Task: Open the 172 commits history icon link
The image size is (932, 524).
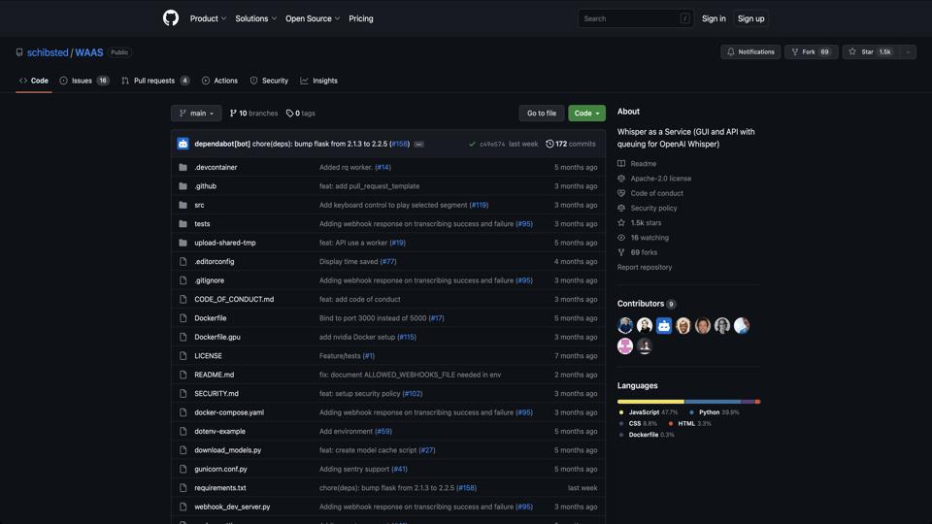Action: (x=571, y=144)
